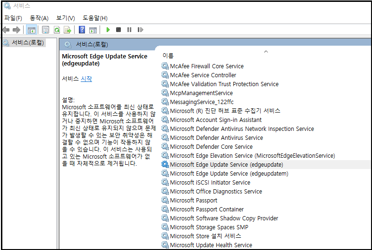The height and width of the screenshot is (250, 372).
Task: Click gear icon of Microsoft Edge Update Service (edgeupdate)
Action: (165, 164)
